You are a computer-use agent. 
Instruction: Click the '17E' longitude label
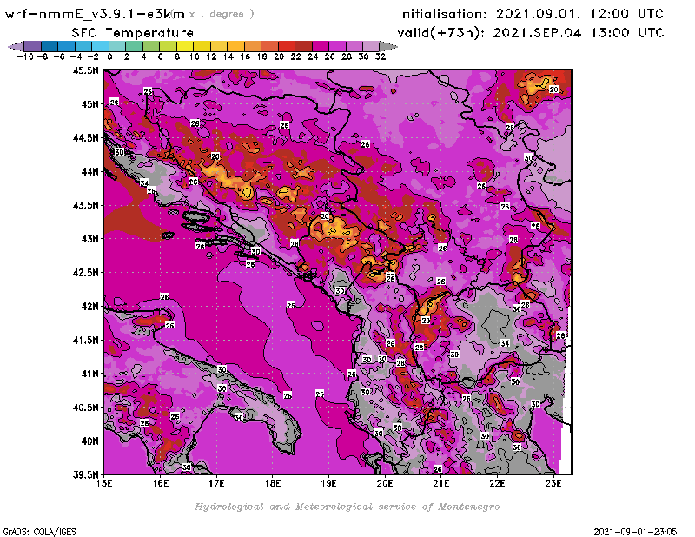click(x=216, y=483)
